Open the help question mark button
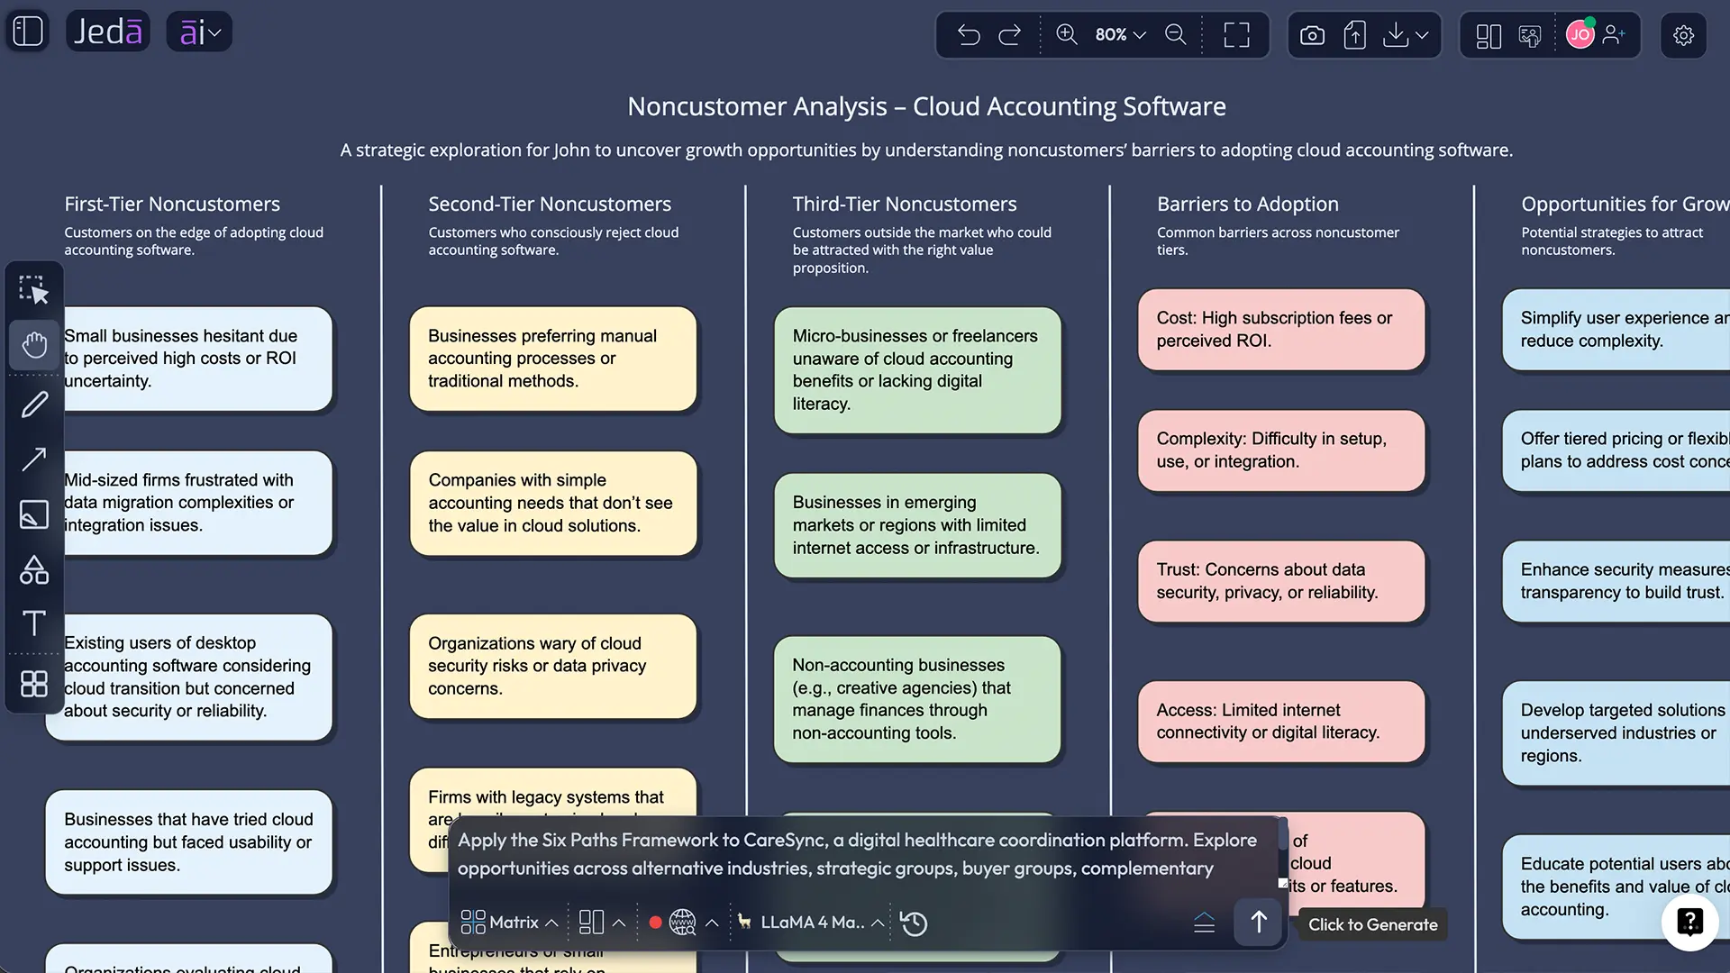Image resolution: width=1730 pixels, height=973 pixels. point(1689,922)
